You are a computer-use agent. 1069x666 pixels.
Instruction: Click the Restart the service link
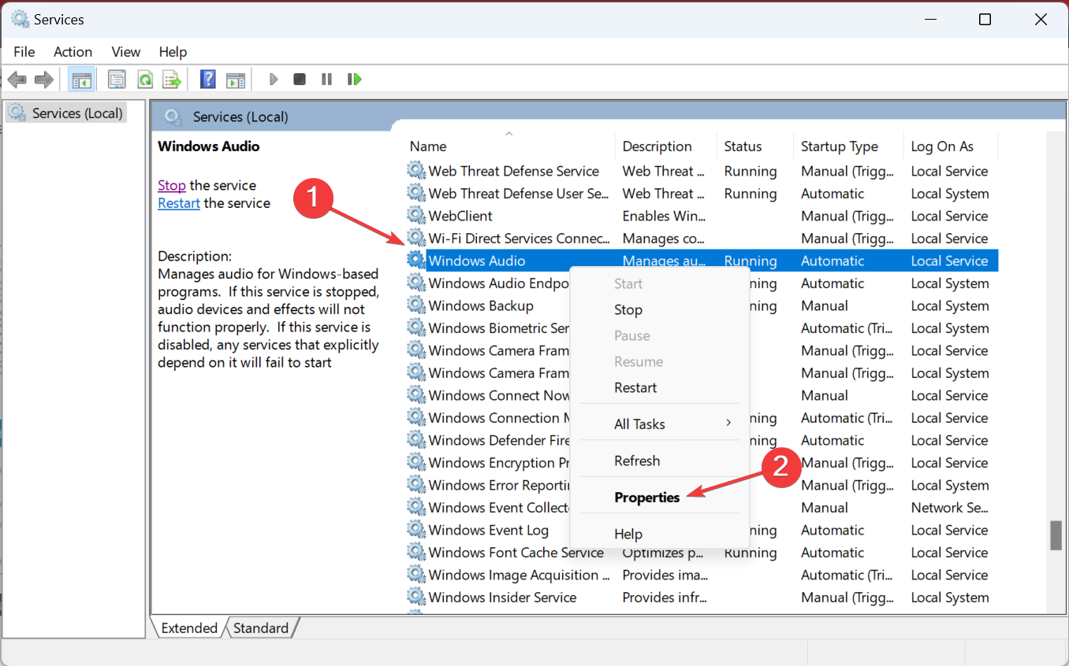click(x=179, y=203)
